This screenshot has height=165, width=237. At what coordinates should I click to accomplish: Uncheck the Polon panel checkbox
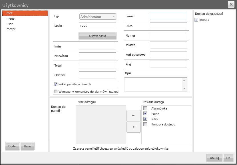click(145, 114)
